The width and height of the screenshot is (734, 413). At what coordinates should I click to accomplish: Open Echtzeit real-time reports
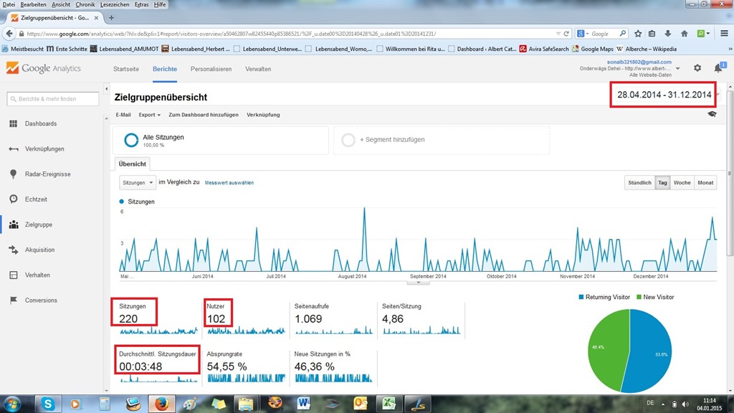pyautogui.click(x=37, y=199)
